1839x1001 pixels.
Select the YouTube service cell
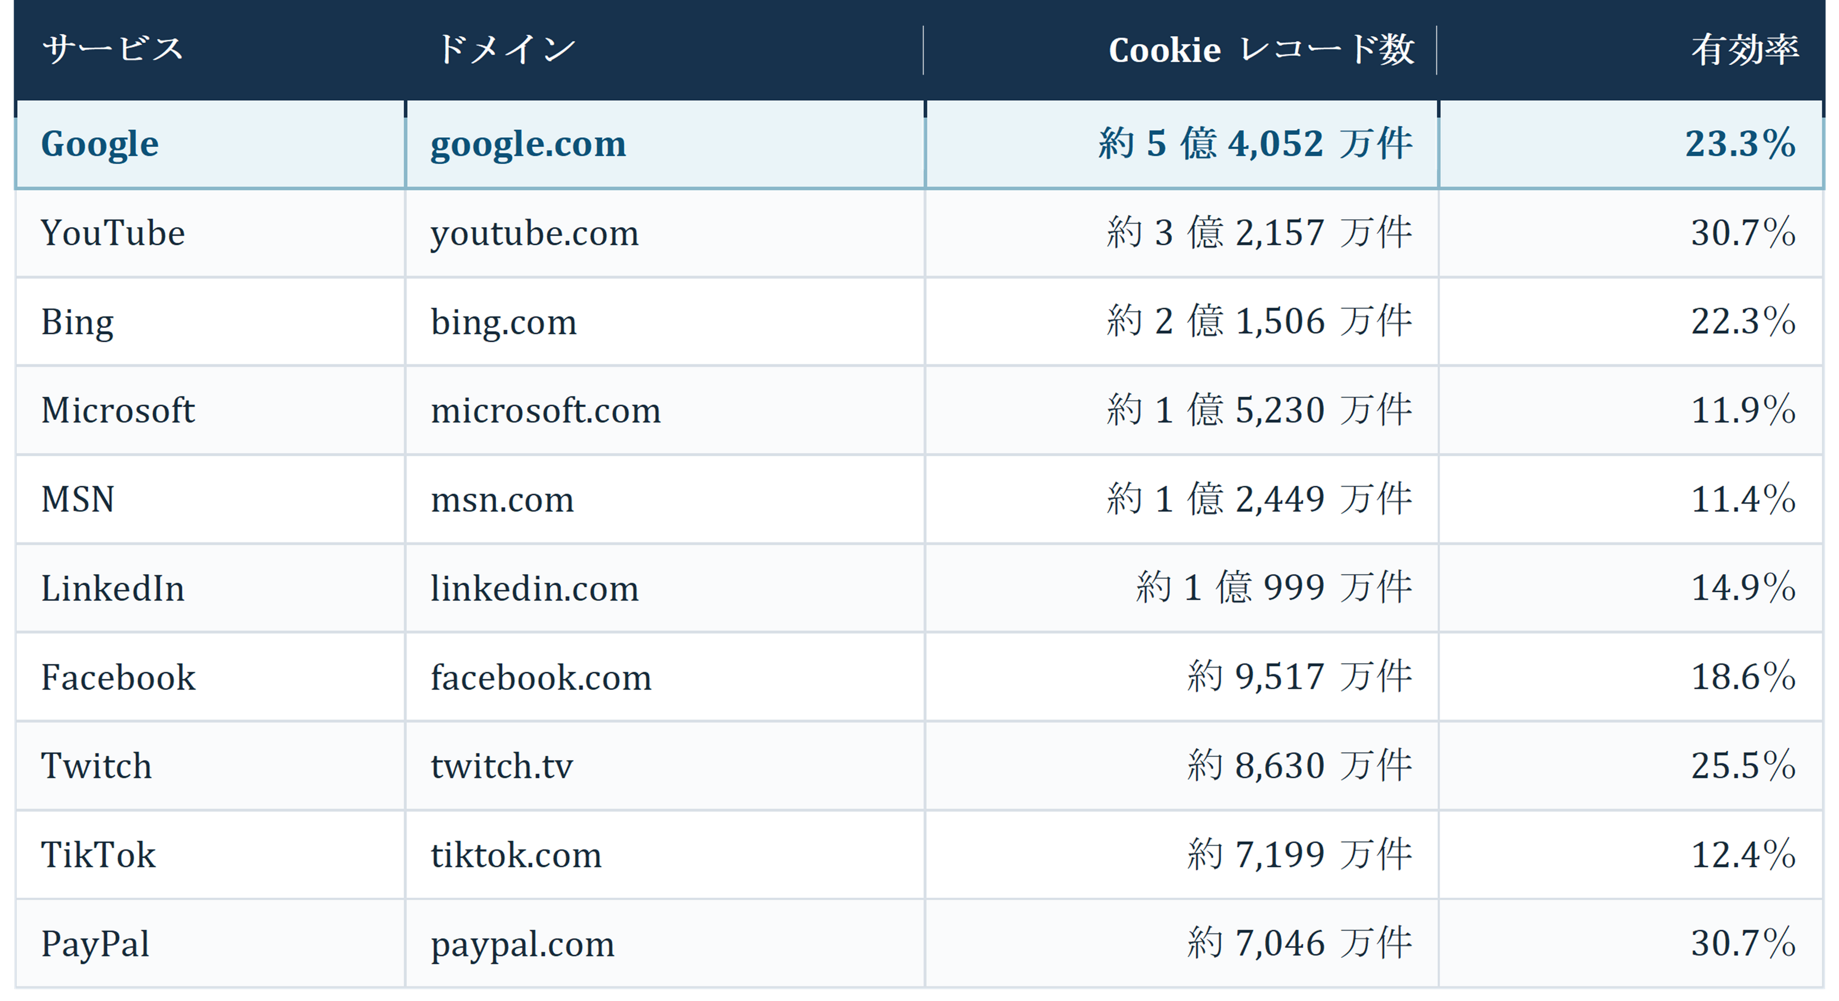coord(210,233)
